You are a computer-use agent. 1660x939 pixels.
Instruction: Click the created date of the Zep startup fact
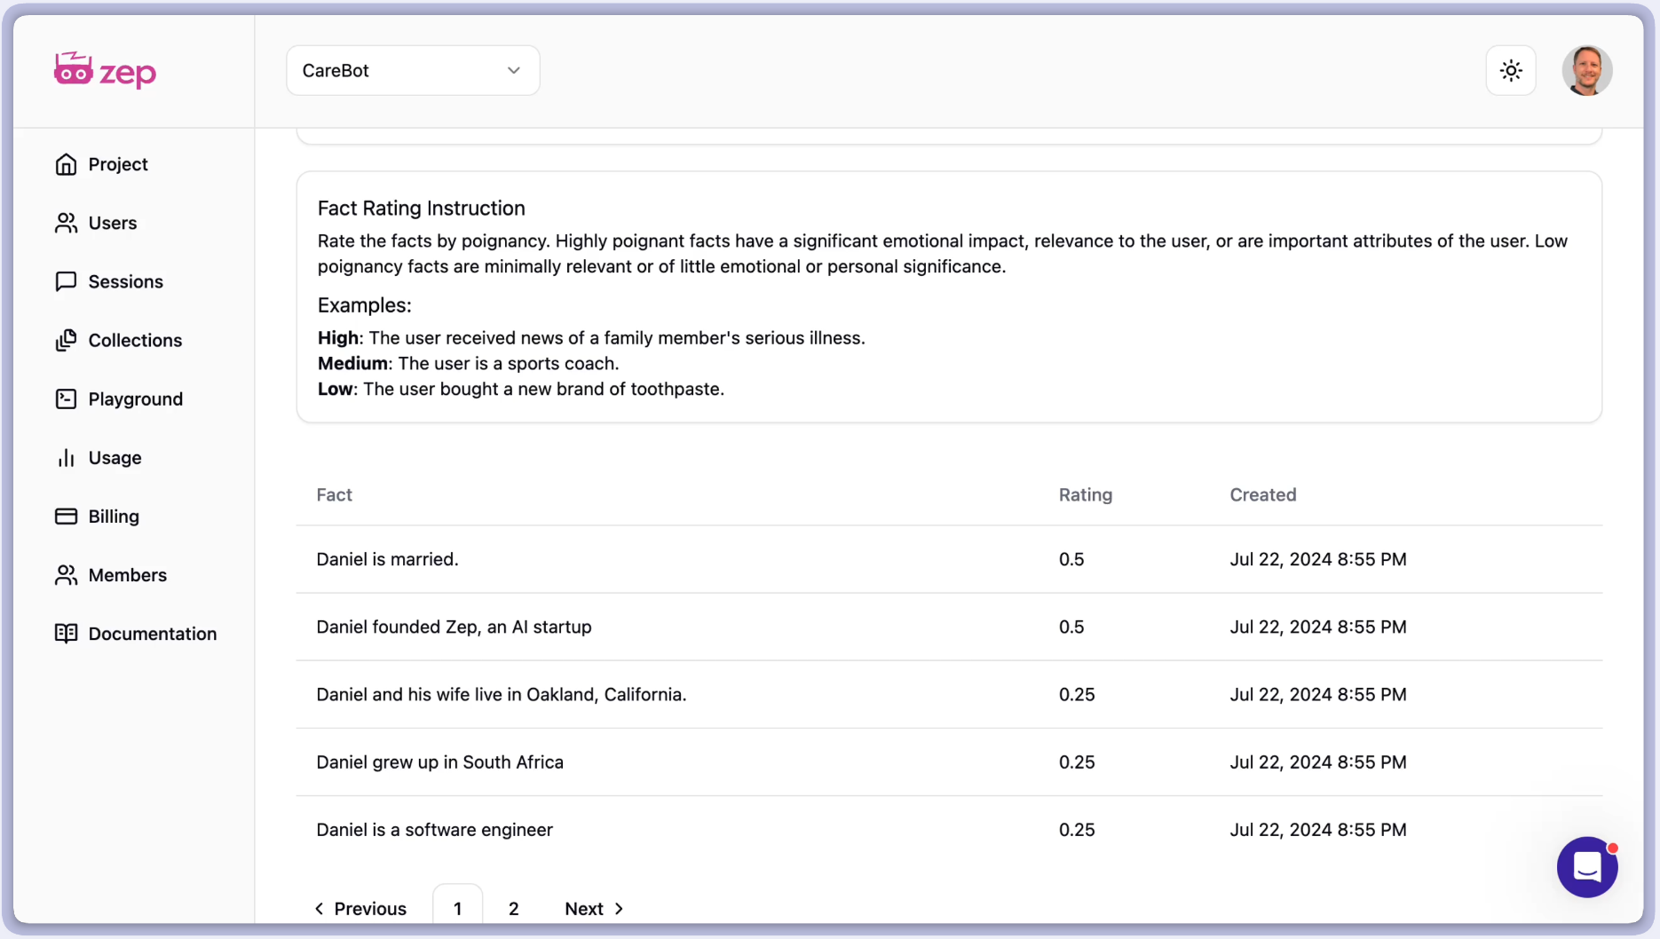coord(1318,627)
